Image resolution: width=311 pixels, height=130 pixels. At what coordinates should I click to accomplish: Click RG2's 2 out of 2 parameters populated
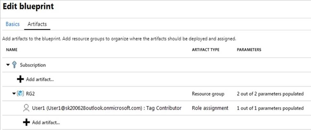270,94
